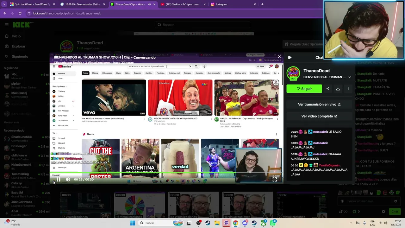Close the ThanosDead Clips tab

[154, 4]
